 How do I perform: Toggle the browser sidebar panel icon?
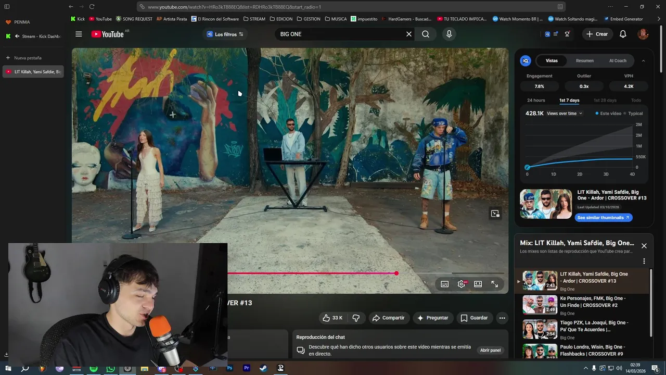[7, 7]
